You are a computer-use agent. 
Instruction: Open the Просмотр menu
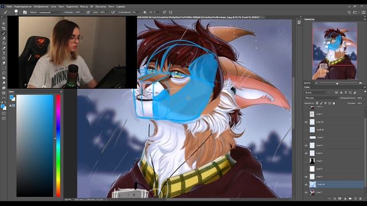click(100, 6)
